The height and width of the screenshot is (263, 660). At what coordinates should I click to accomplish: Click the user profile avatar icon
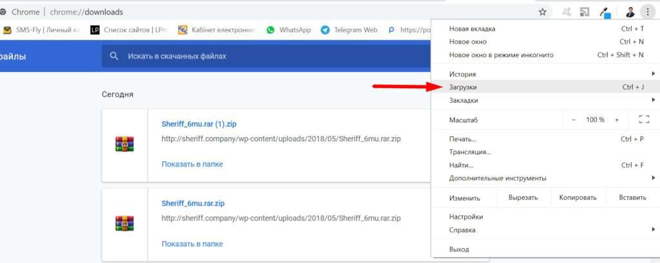click(630, 12)
